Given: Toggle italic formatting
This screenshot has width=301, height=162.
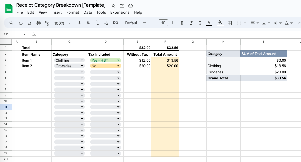Looking at the screenshot, I should [x=191, y=23].
